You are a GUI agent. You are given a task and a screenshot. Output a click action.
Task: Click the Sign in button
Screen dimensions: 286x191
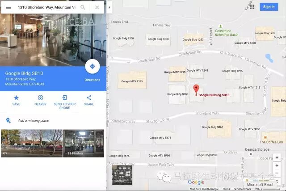point(269,7)
